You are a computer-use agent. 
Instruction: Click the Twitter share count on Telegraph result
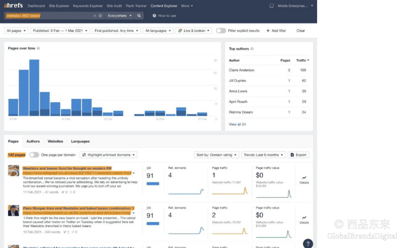[65, 192]
